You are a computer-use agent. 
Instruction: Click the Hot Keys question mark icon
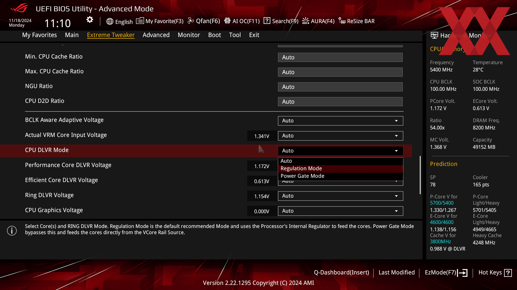click(508, 273)
